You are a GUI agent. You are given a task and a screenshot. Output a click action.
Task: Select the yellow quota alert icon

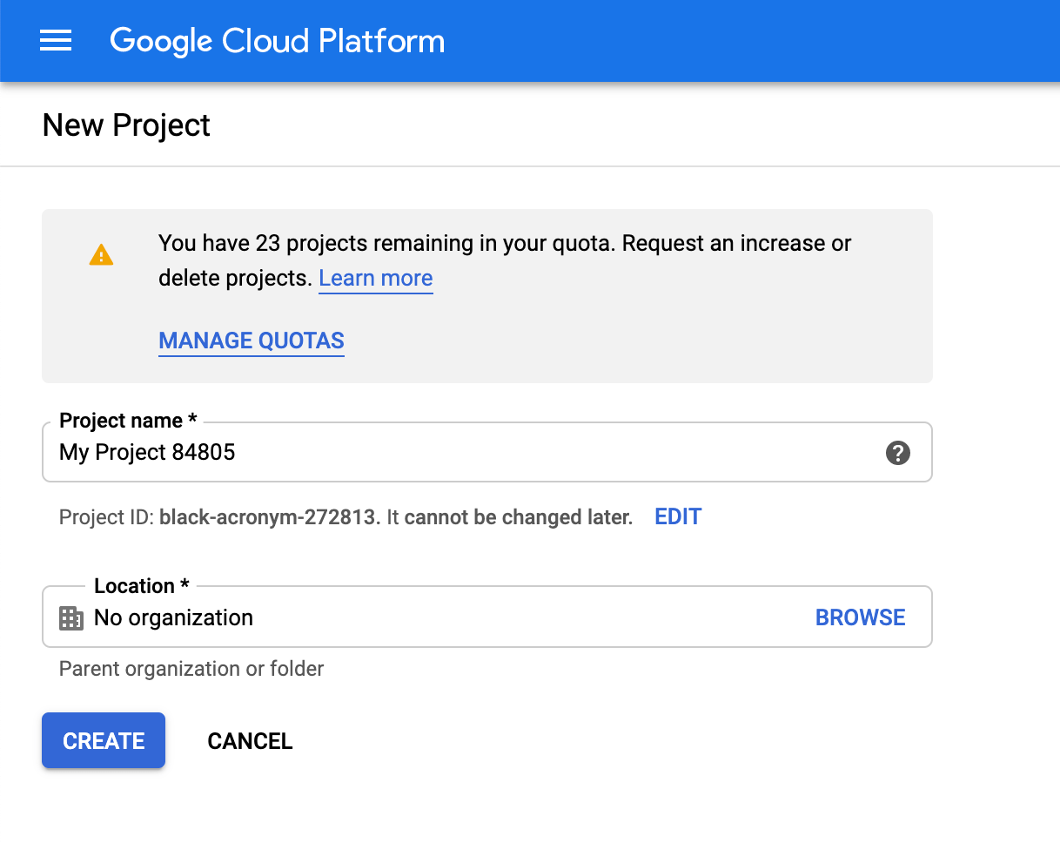(x=102, y=254)
